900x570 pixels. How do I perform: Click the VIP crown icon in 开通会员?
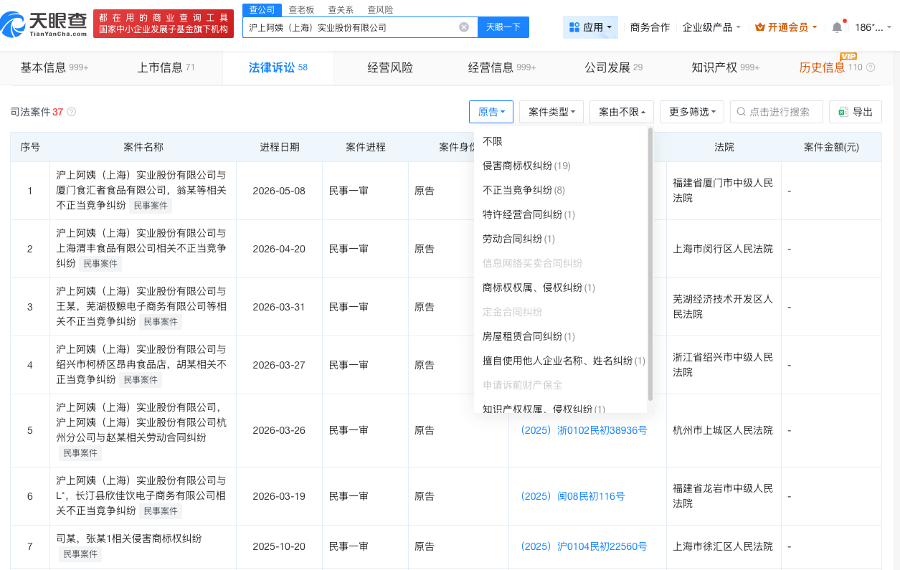coord(760,27)
